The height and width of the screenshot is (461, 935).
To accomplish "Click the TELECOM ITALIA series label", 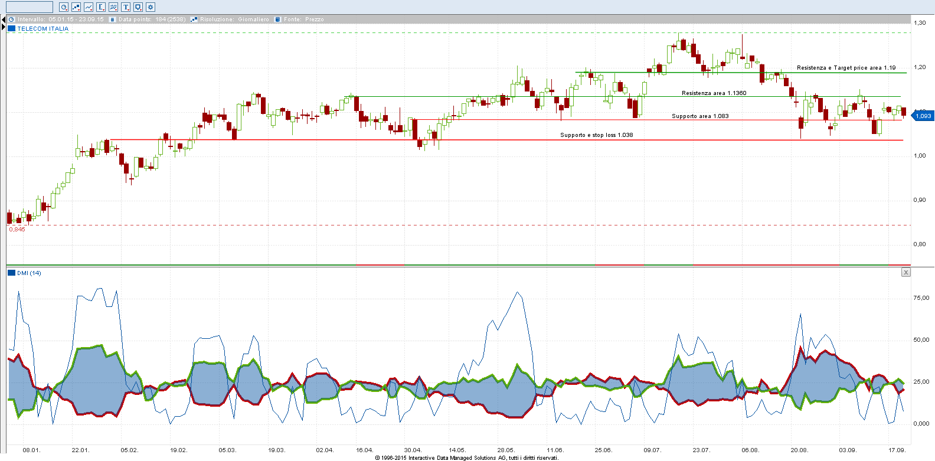I will [x=43, y=28].
